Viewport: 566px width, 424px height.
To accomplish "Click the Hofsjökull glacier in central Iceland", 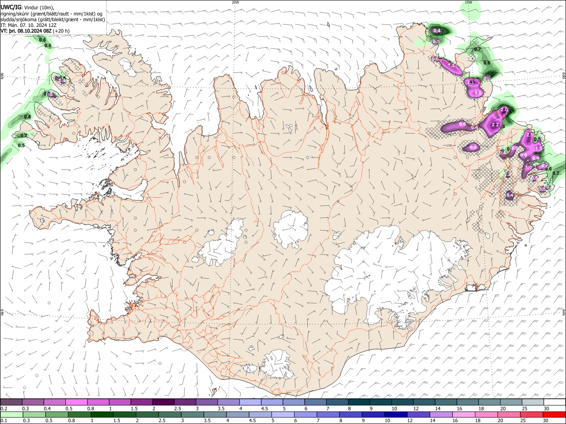I will point(291,228).
